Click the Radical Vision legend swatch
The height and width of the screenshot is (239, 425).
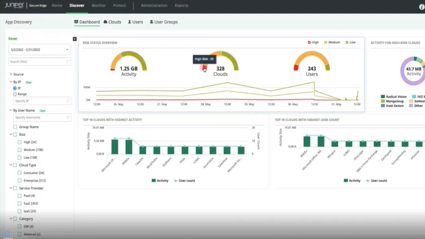click(383, 97)
